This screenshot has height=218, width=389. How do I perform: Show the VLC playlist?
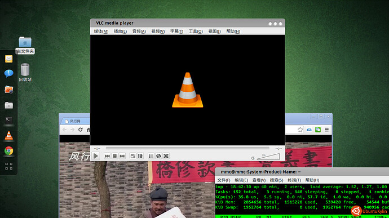point(151,156)
